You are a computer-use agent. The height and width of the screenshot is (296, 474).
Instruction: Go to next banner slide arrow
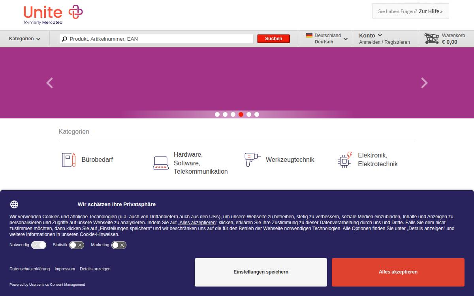coord(424,83)
